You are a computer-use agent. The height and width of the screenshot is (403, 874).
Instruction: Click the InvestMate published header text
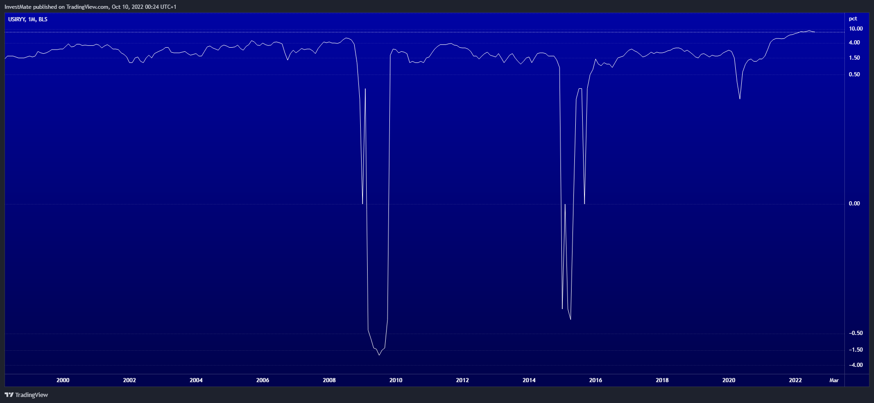click(90, 7)
